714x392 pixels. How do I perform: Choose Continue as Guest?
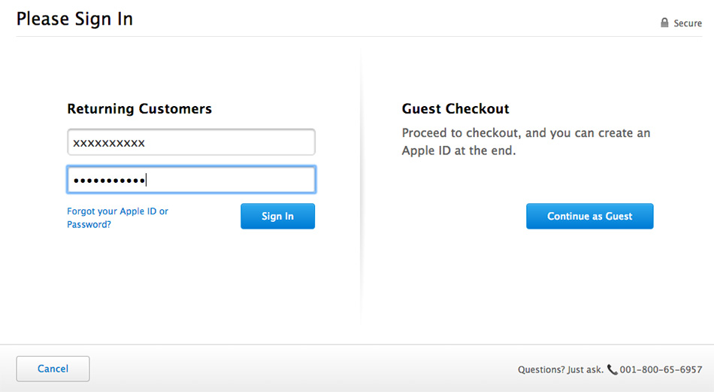pyautogui.click(x=589, y=216)
